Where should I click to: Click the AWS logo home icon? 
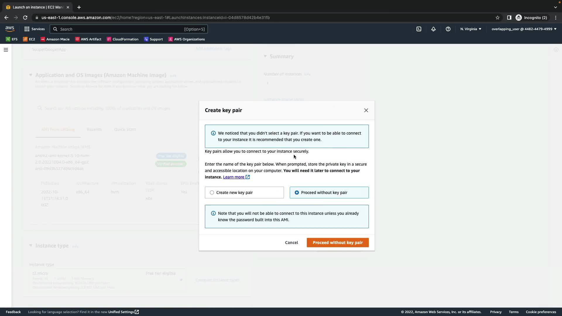[x=10, y=29]
